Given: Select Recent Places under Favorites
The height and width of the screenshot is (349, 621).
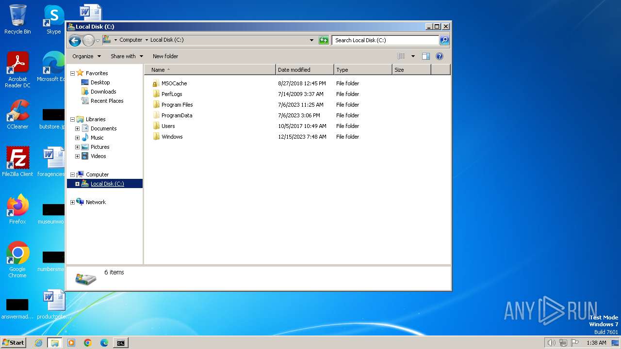Looking at the screenshot, I should [107, 101].
